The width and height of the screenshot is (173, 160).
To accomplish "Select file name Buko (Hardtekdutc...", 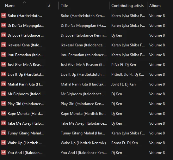I will point(25,16).
